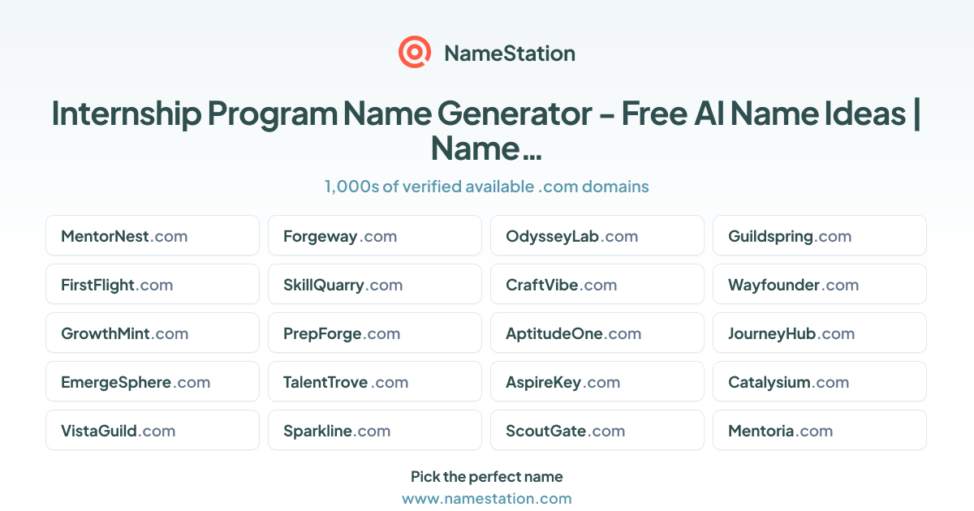Viewport: 974px width, 511px height.
Task: Select the Sparkline.com name card
Action: [x=375, y=431]
